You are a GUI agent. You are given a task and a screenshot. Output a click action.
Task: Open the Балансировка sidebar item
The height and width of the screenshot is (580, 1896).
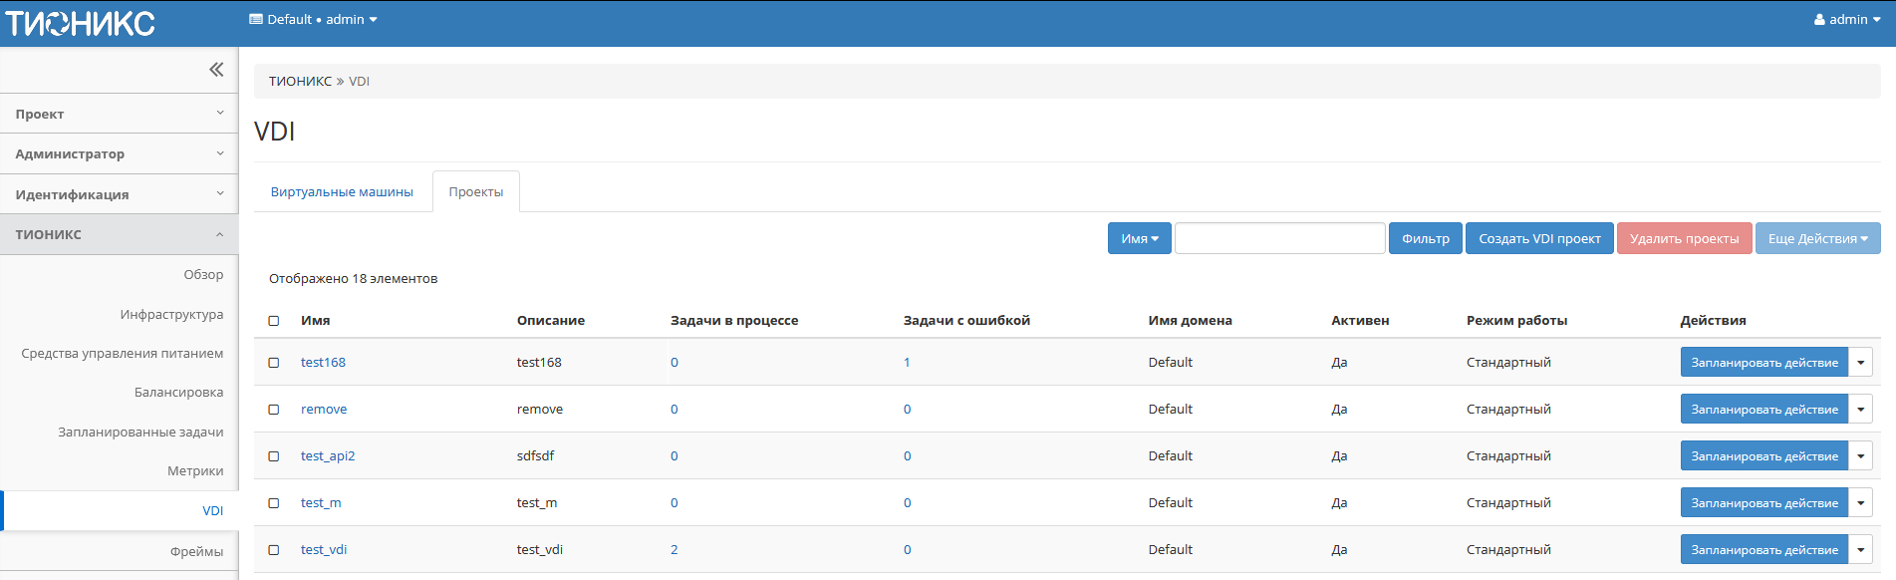[178, 392]
